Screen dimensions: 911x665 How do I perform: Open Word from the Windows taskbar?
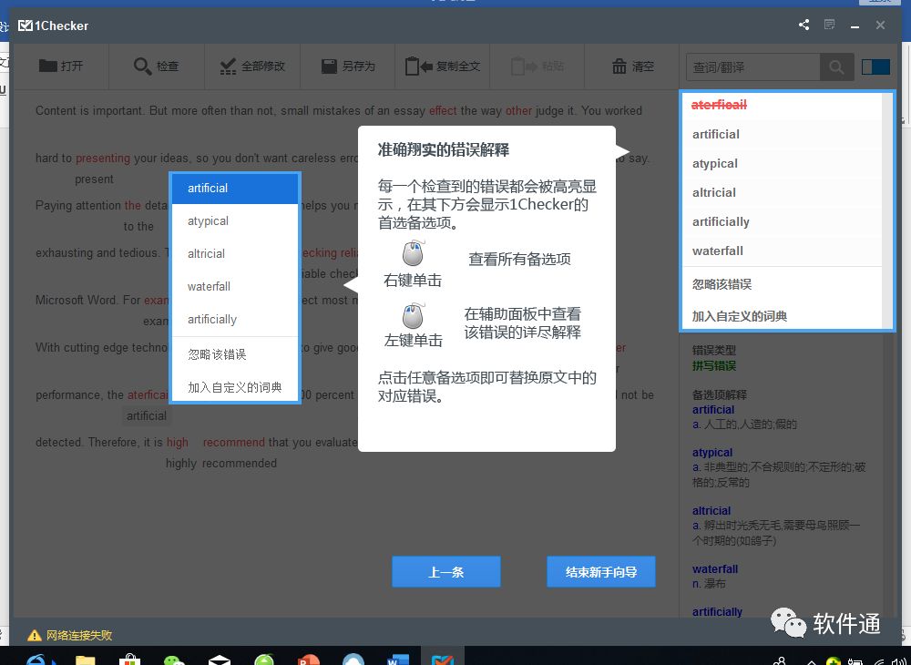click(x=398, y=659)
